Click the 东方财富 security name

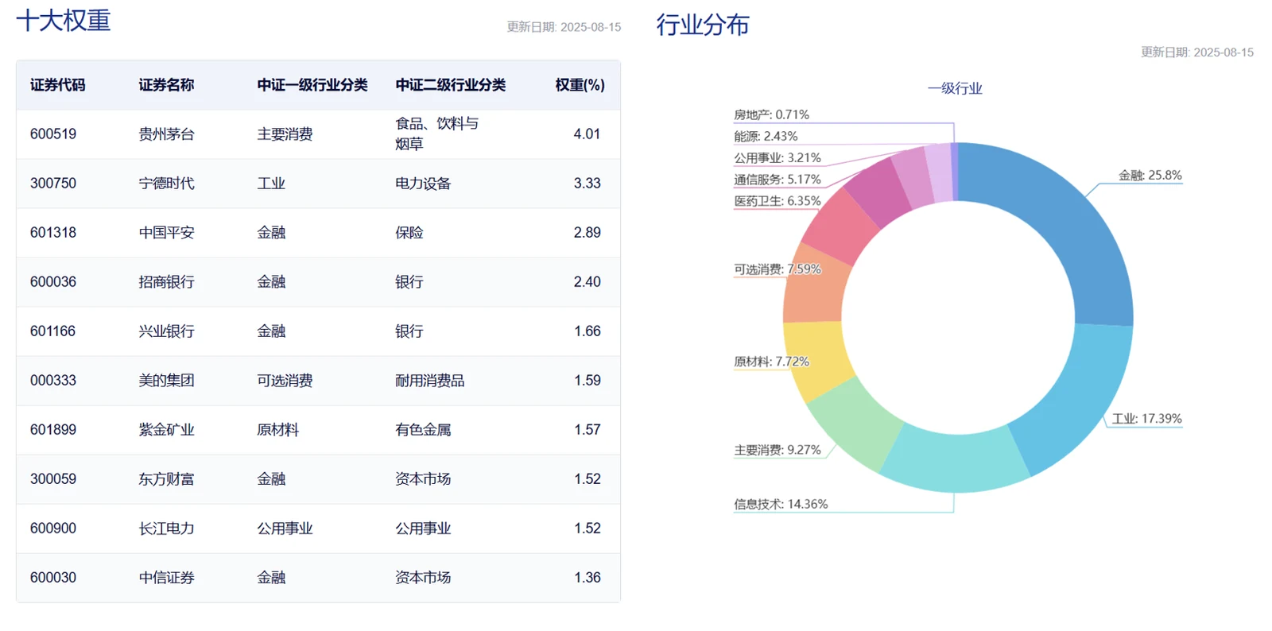166,479
